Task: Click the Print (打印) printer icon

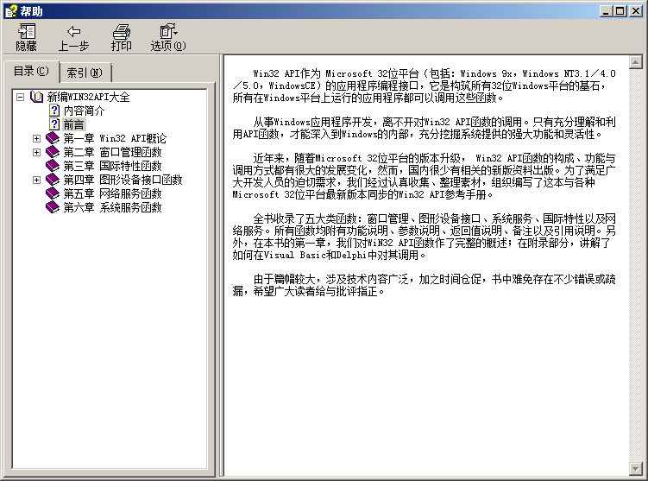Action: click(x=121, y=31)
